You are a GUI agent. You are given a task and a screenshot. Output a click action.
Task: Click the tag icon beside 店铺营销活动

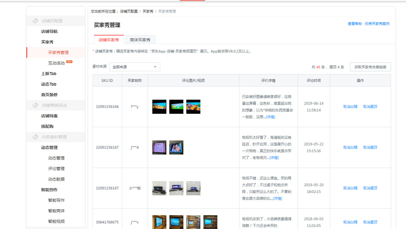coord(35,105)
